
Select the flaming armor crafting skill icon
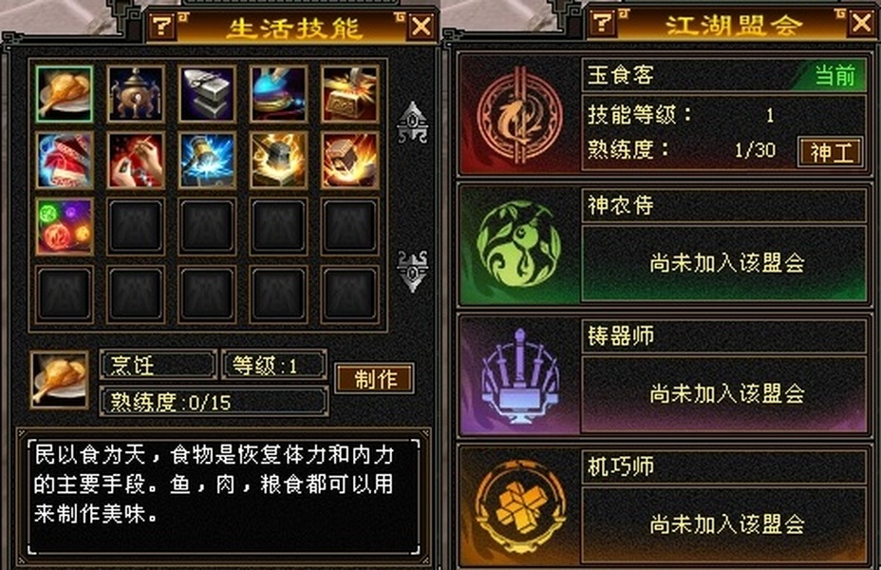click(x=350, y=161)
